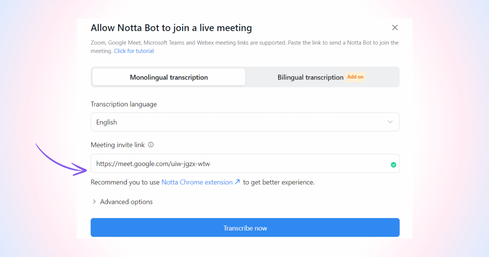Click the Advanced options label text
This screenshot has height=257, width=489.
tap(126, 202)
